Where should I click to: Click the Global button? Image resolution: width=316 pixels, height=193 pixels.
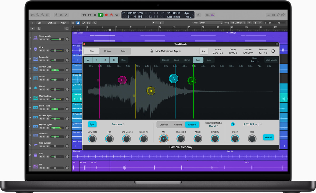[x=268, y=137]
